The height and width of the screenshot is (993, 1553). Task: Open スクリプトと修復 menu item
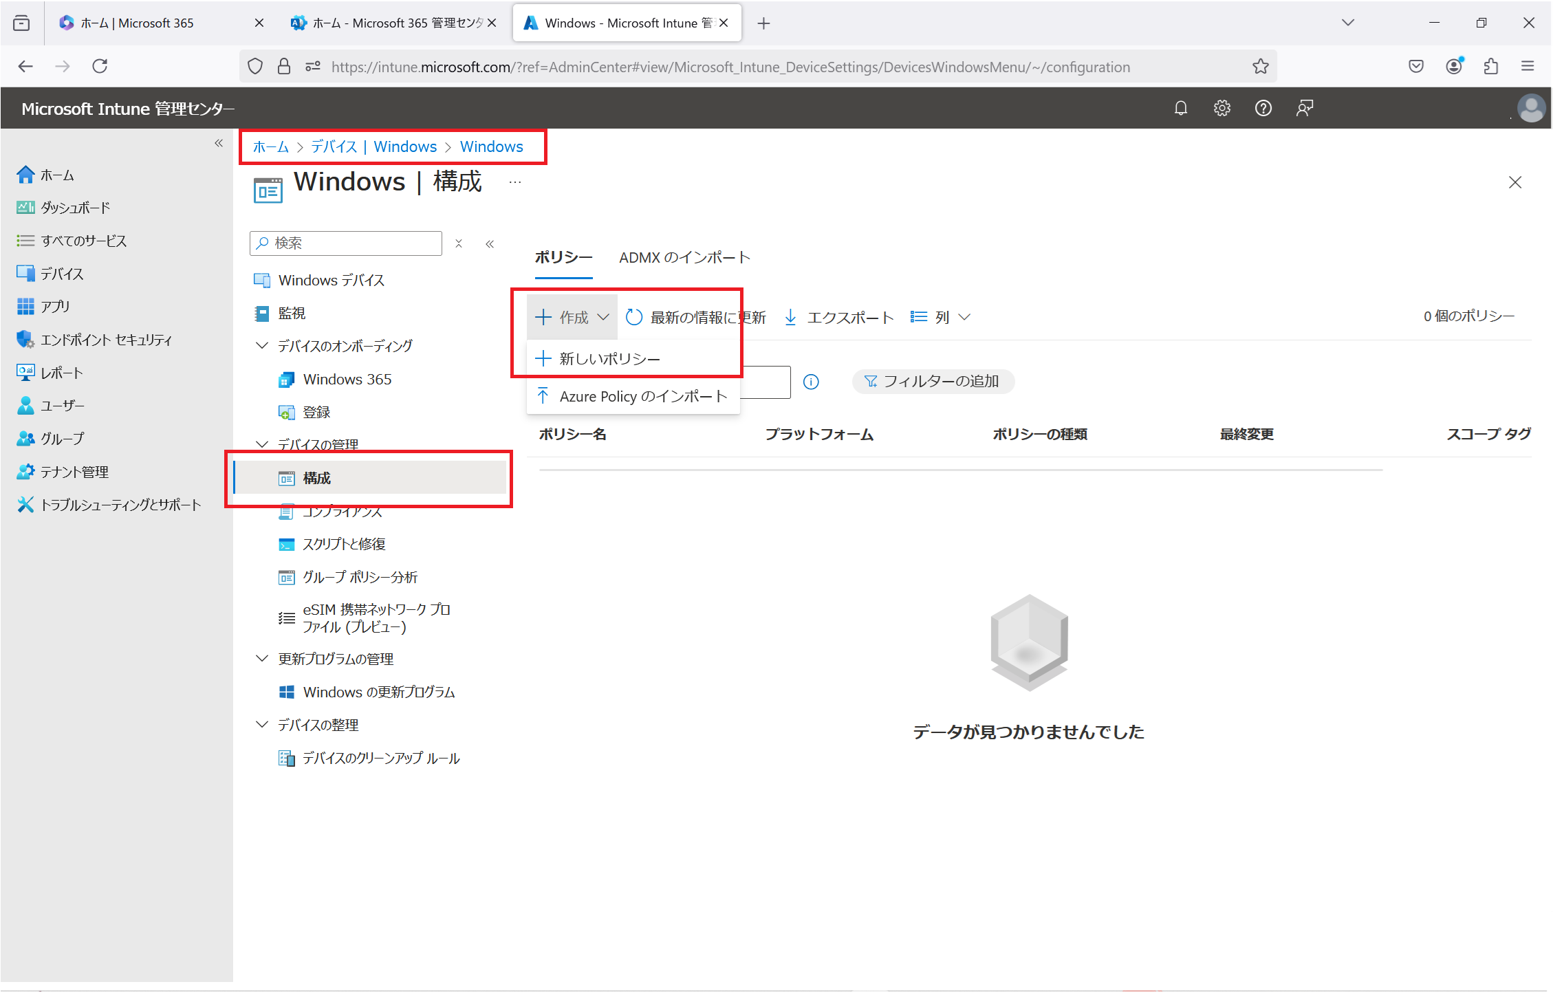click(x=332, y=544)
